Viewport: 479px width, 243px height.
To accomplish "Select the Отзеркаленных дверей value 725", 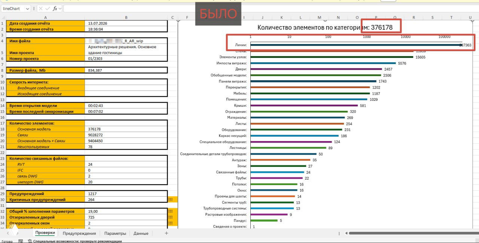I will coord(126,217).
